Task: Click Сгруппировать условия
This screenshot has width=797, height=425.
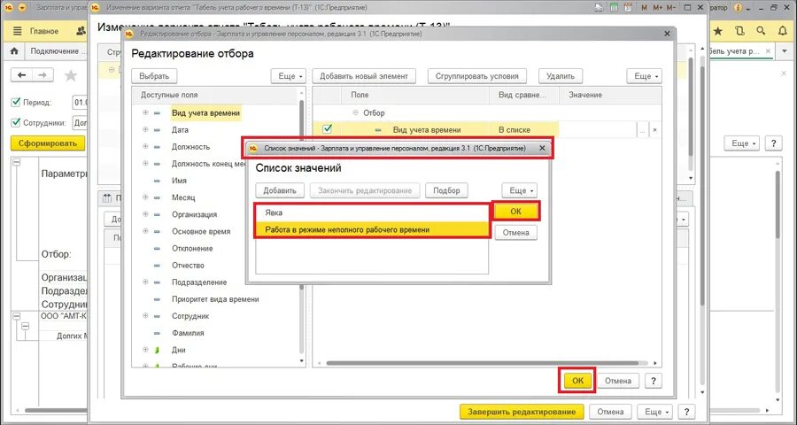Action: 476,76
